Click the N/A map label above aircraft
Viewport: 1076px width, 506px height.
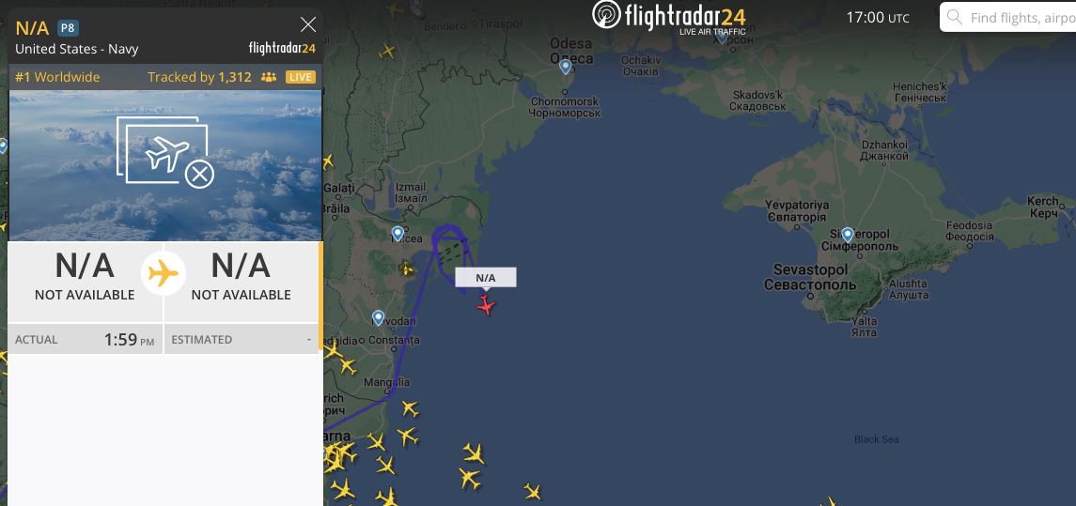(486, 278)
